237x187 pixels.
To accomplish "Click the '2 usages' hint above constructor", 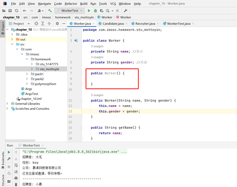I will [97, 95].
